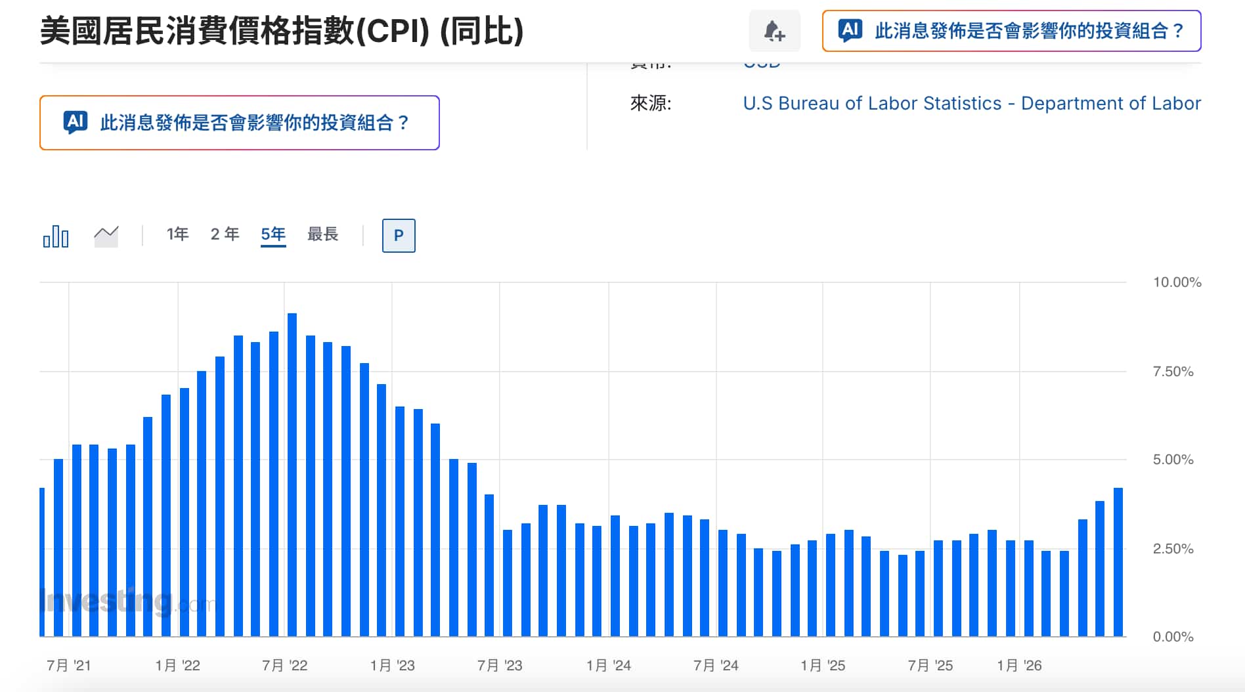Click the 7月 '23 axis label
1245x692 pixels.
(500, 666)
